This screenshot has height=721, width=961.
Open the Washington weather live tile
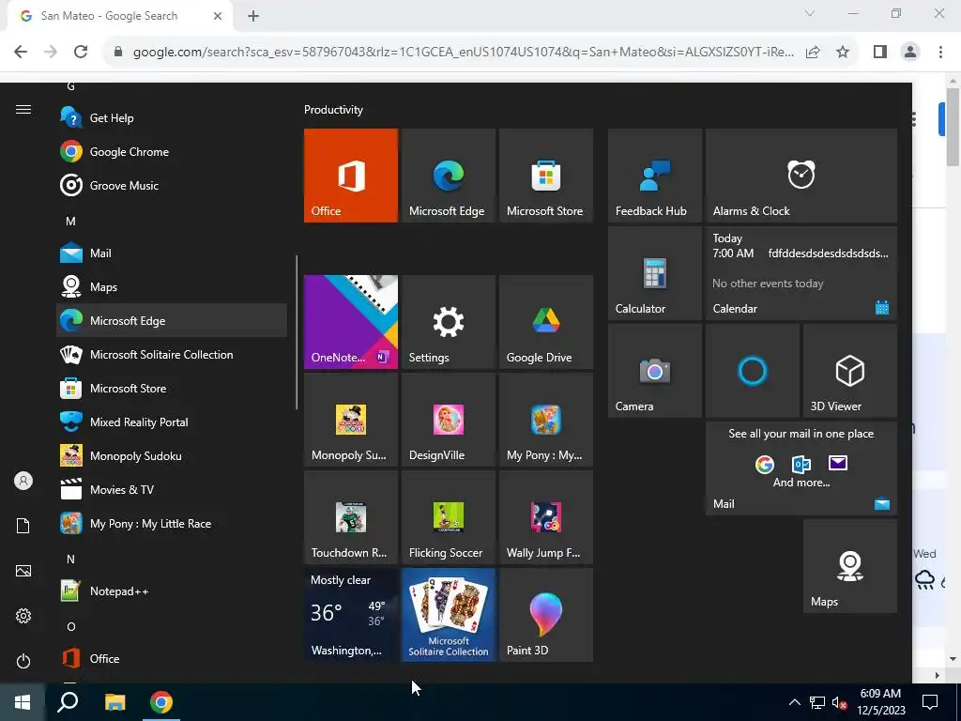(x=351, y=615)
